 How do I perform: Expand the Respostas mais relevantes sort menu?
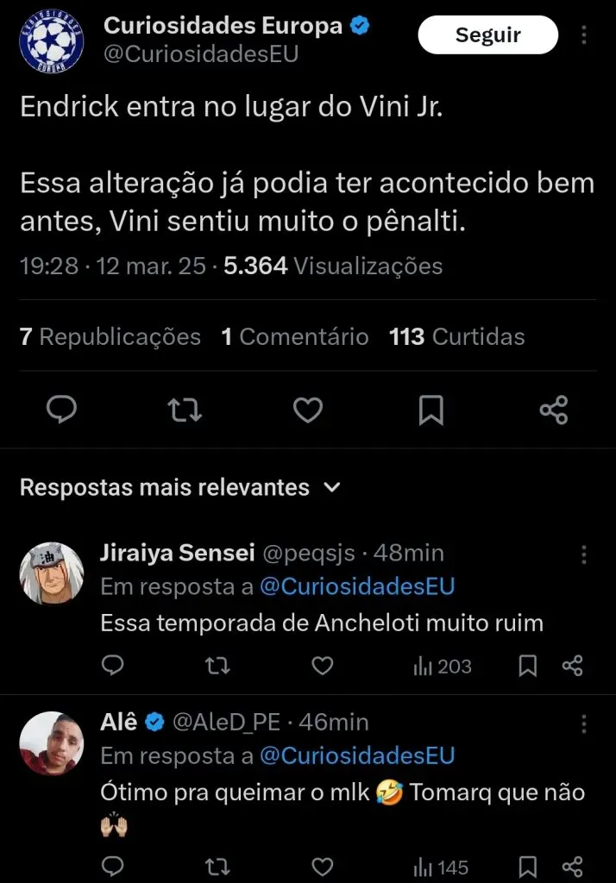tap(331, 488)
